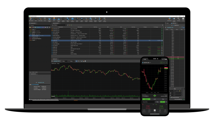Open the Market Depth toolbar icon
Screen dimensions: 214x120
point(59,19)
